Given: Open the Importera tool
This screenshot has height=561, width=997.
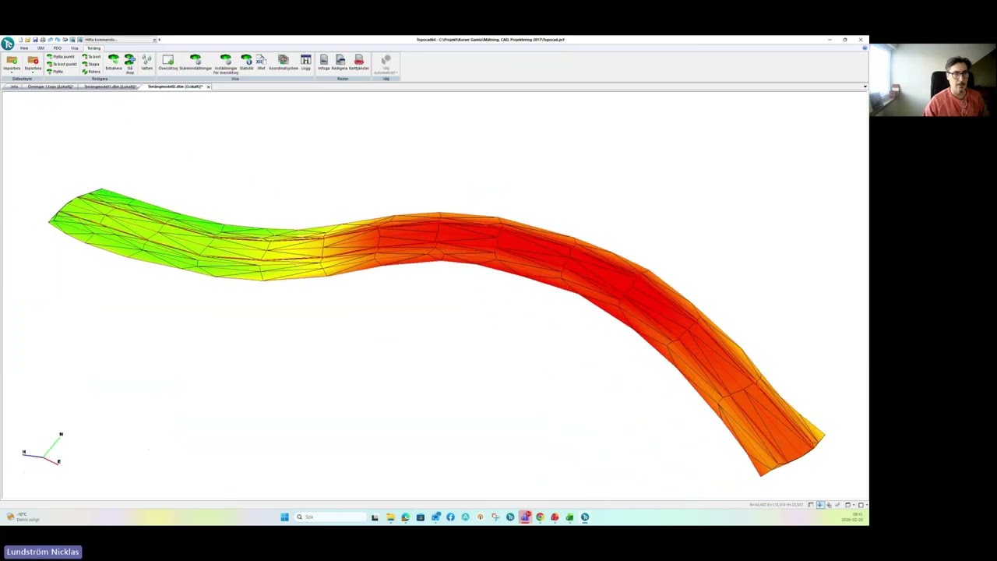Looking at the screenshot, I should (x=12, y=64).
